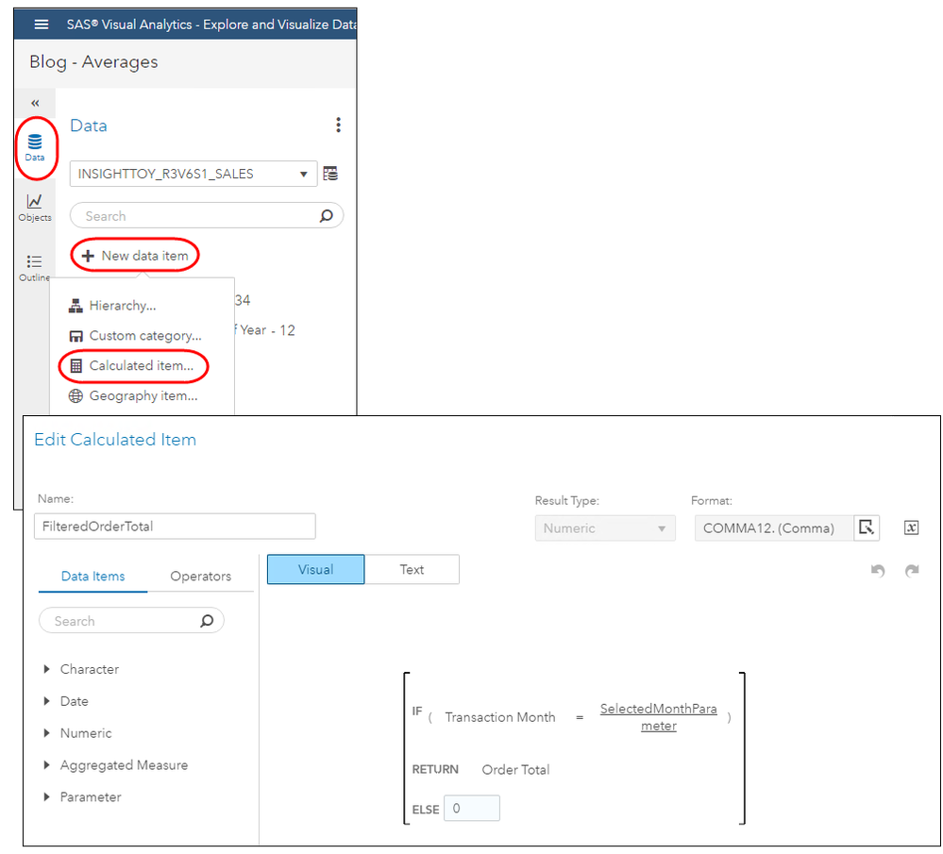Click the ELSE value field
The width and height of the screenshot is (943, 854).
click(x=472, y=808)
